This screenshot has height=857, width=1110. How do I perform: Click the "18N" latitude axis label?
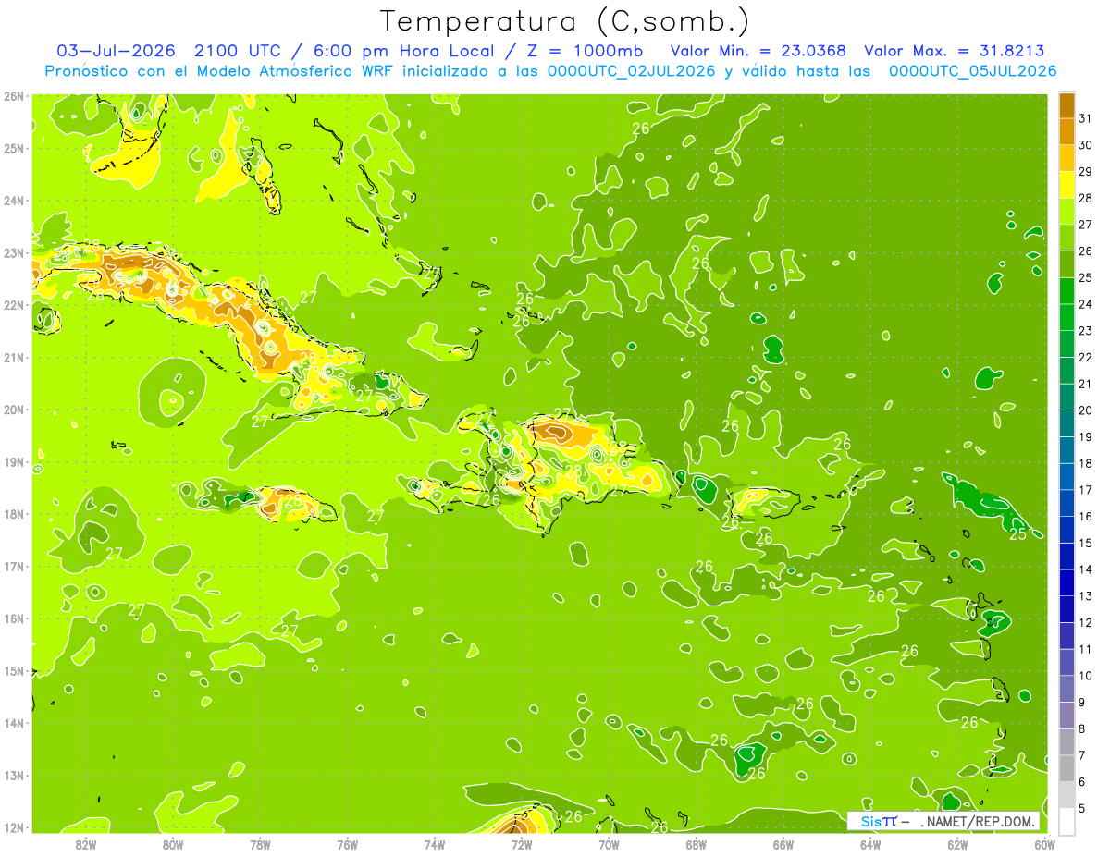click(13, 514)
